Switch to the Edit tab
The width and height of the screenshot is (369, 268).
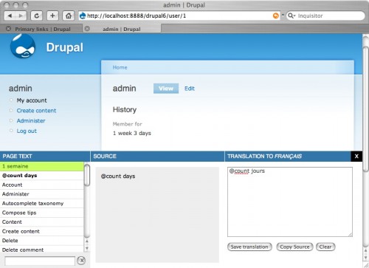click(190, 89)
